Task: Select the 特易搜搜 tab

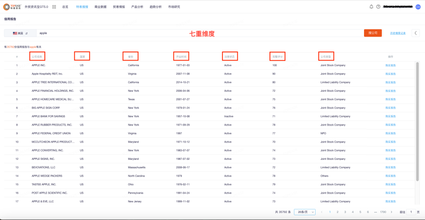Action: (x=82, y=7)
